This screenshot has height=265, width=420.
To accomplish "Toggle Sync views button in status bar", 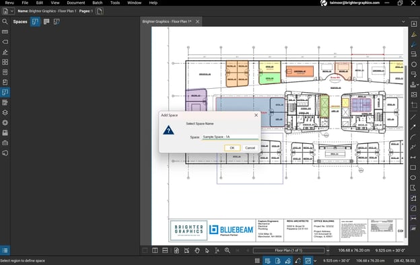I will tap(308, 261).
